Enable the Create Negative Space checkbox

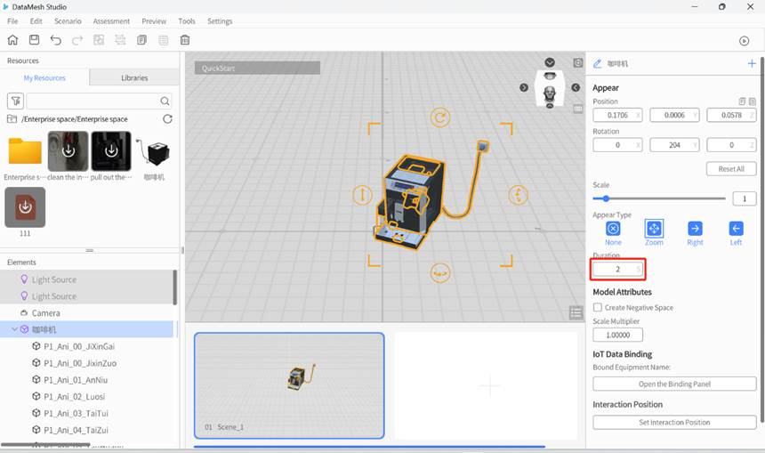click(x=598, y=308)
